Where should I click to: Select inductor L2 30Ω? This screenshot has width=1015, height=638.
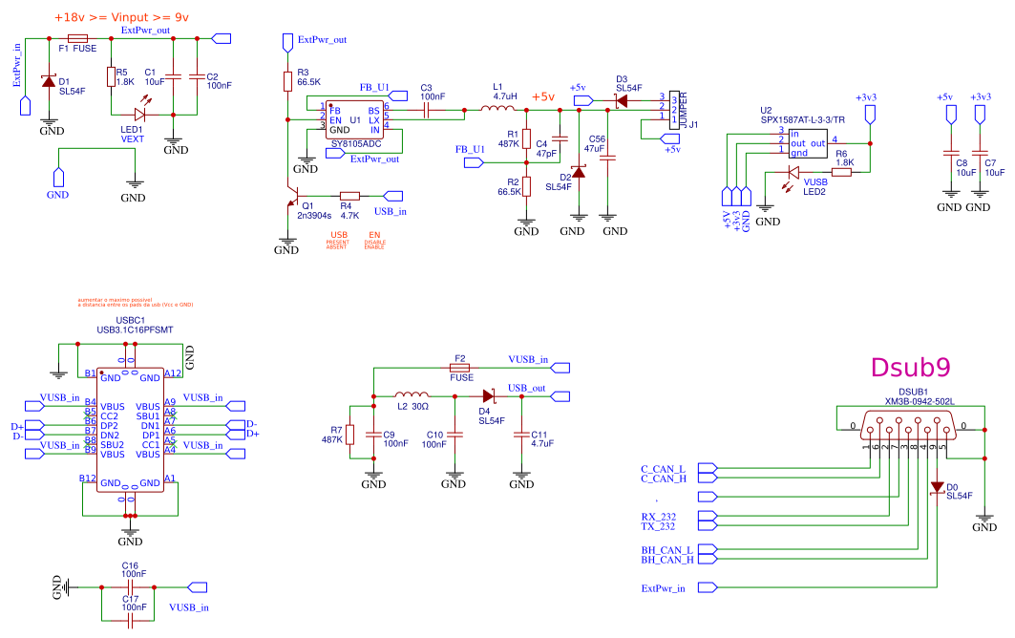tap(412, 393)
